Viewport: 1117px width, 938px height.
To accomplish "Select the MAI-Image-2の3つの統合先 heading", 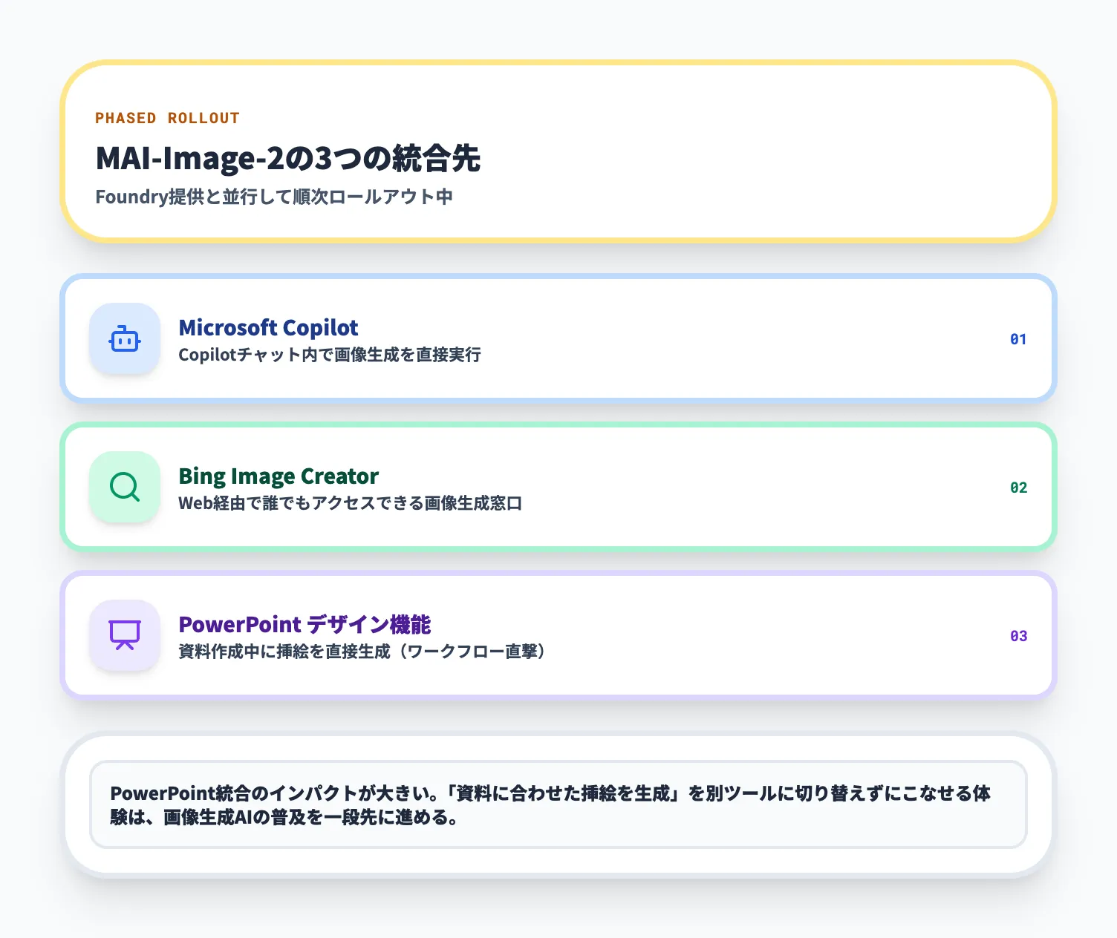I will click(x=288, y=158).
